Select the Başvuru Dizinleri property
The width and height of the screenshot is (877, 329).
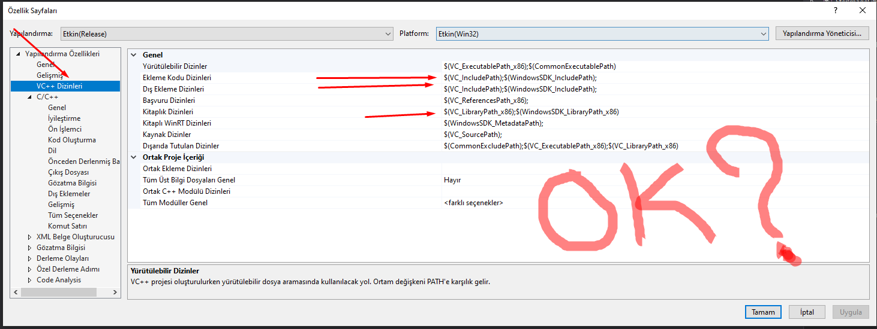click(x=169, y=100)
